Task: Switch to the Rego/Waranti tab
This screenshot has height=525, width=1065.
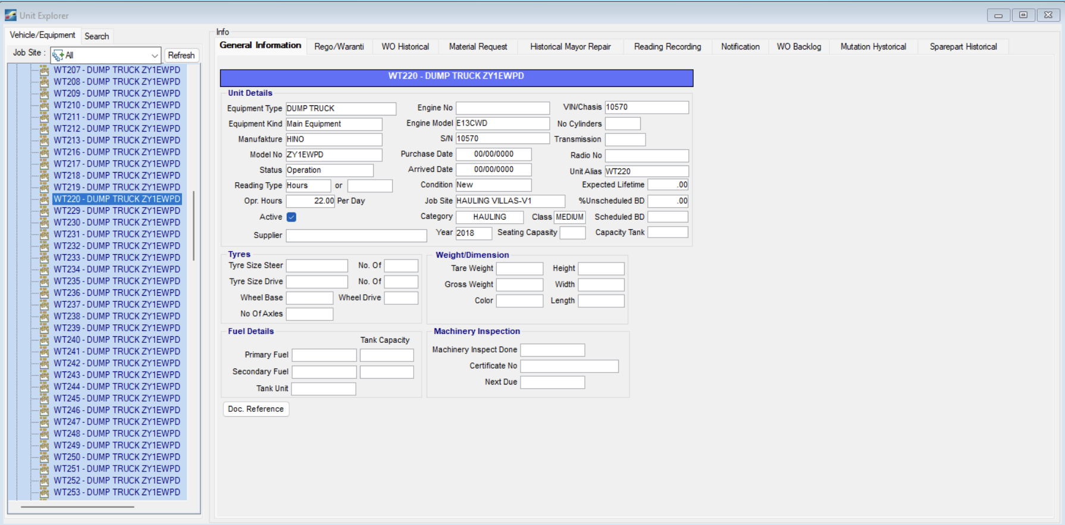Action: pyautogui.click(x=339, y=46)
